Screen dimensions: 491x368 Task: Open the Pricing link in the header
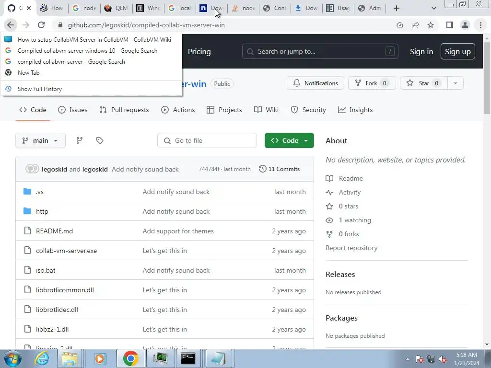(199, 52)
